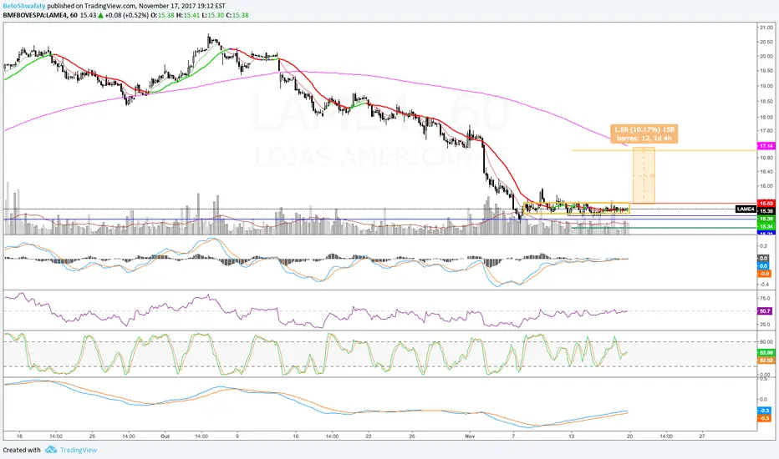Click the TradingView cloud logo icon
Viewport: 779px width, 459px height.
point(51,450)
